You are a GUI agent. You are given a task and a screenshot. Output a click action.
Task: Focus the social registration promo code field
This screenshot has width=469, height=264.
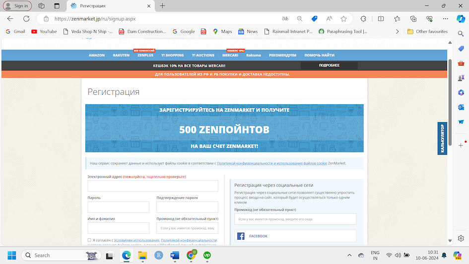click(x=295, y=219)
